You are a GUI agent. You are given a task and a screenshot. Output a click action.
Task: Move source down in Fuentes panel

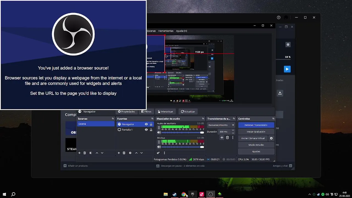[141, 153]
